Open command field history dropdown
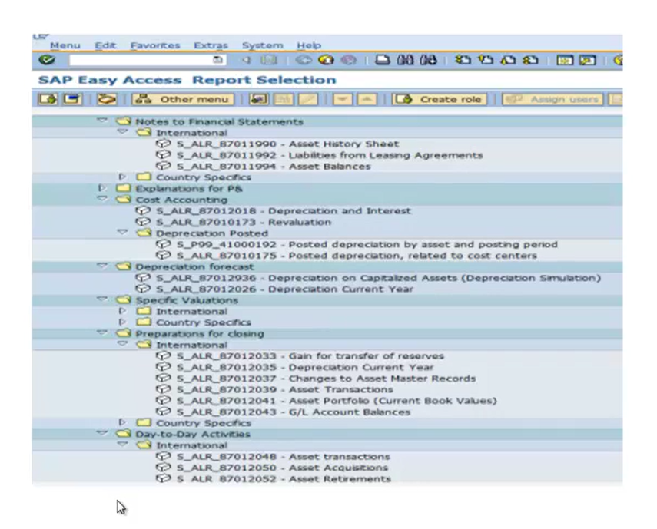The image size is (657, 529). [217, 60]
